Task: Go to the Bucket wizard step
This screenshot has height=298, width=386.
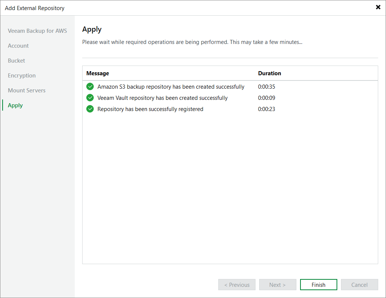Action: click(16, 61)
